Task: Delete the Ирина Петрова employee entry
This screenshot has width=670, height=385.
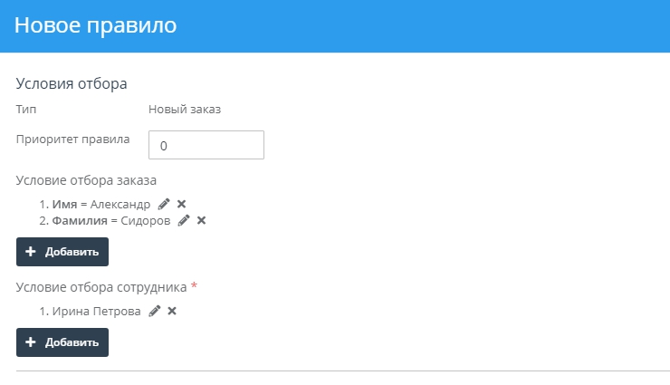Action: coord(172,311)
